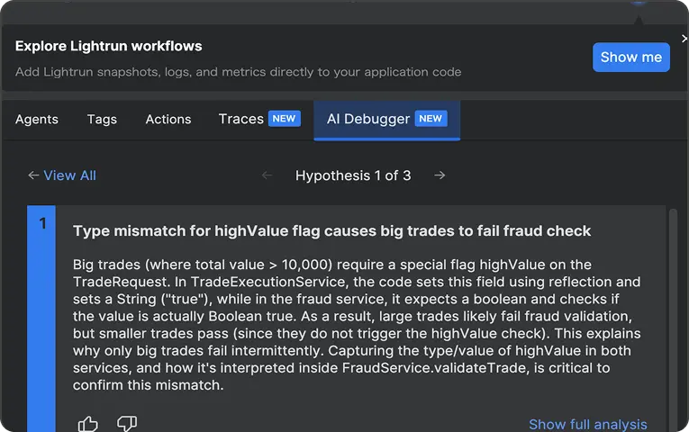Select the Traces tab
Image resolution: width=689 pixels, height=432 pixels.
point(259,119)
